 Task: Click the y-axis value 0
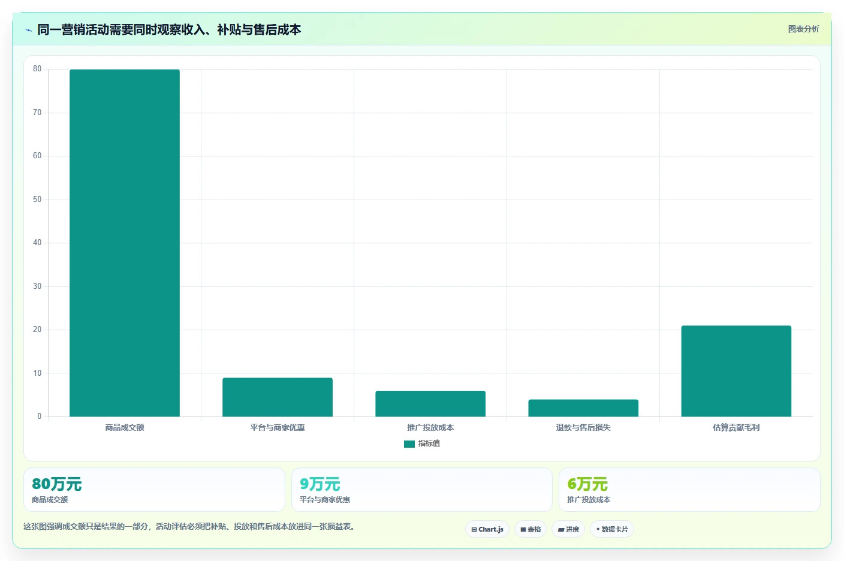click(40, 417)
